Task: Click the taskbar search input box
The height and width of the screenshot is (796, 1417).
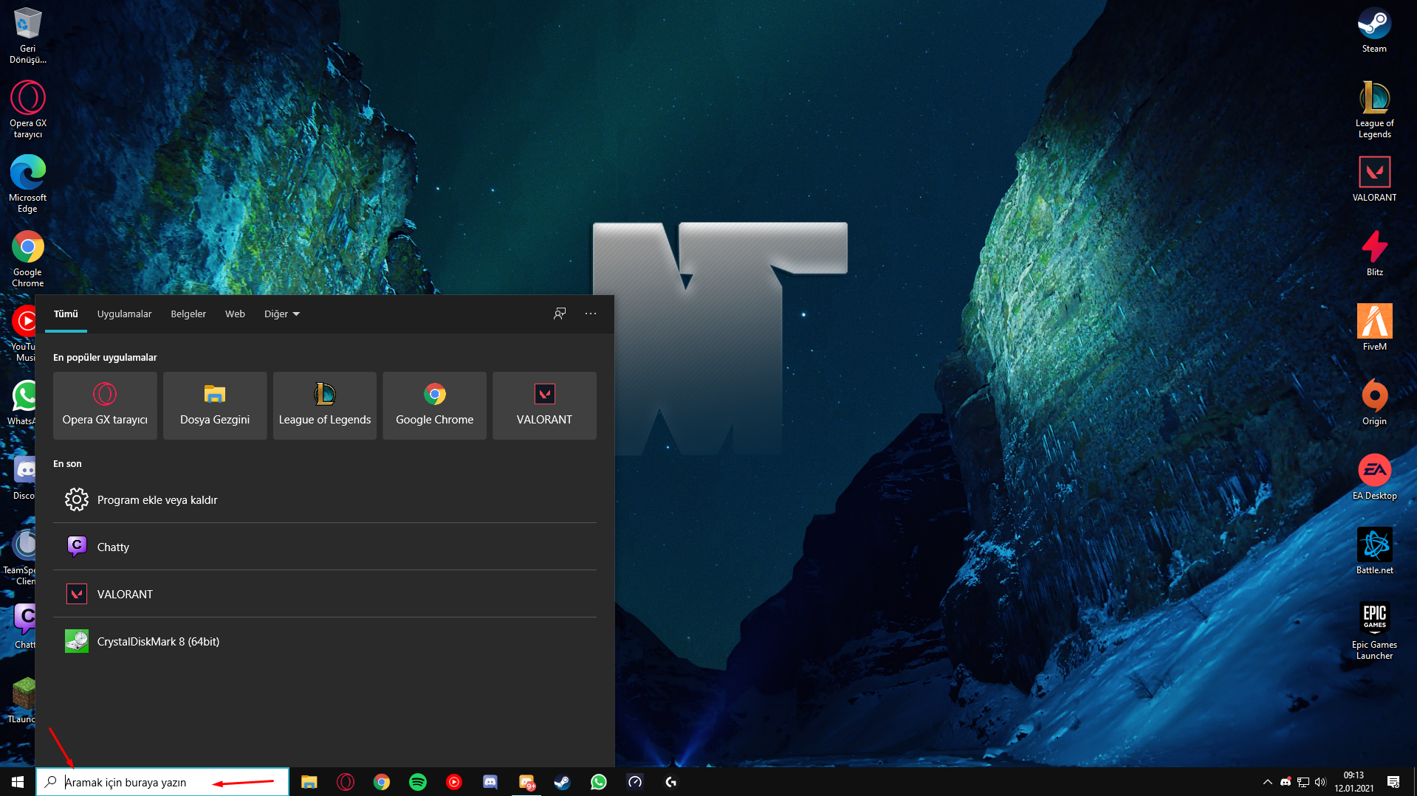Action: pyautogui.click(x=162, y=782)
